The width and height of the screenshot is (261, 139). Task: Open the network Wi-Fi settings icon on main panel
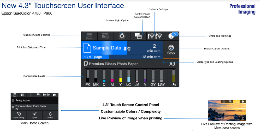[155, 36]
